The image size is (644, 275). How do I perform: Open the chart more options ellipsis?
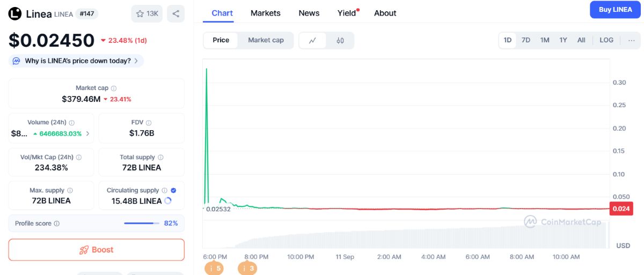631,40
